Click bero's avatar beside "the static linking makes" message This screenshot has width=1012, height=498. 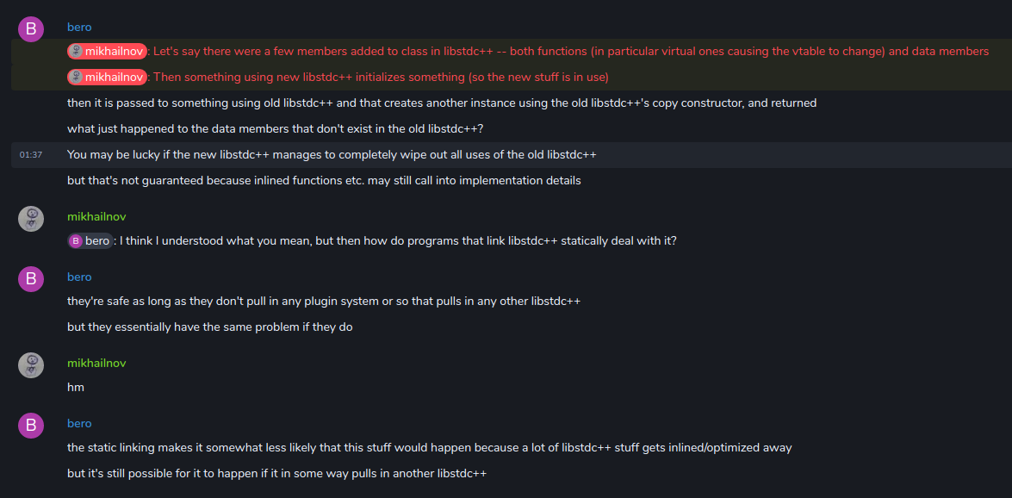tap(31, 426)
